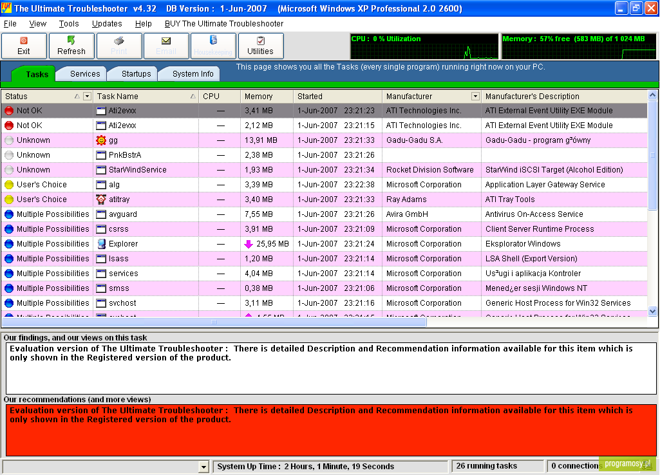The height and width of the screenshot is (475, 660).
Task: Click the horizontal scrollbar thumb under task list
Action: pyautogui.click(x=214, y=322)
